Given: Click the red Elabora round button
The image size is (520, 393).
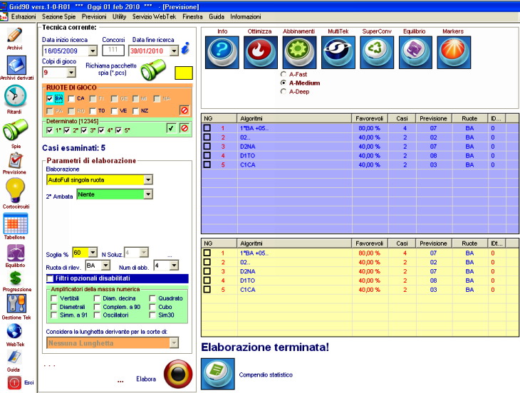Looking at the screenshot, I should click(x=178, y=374).
